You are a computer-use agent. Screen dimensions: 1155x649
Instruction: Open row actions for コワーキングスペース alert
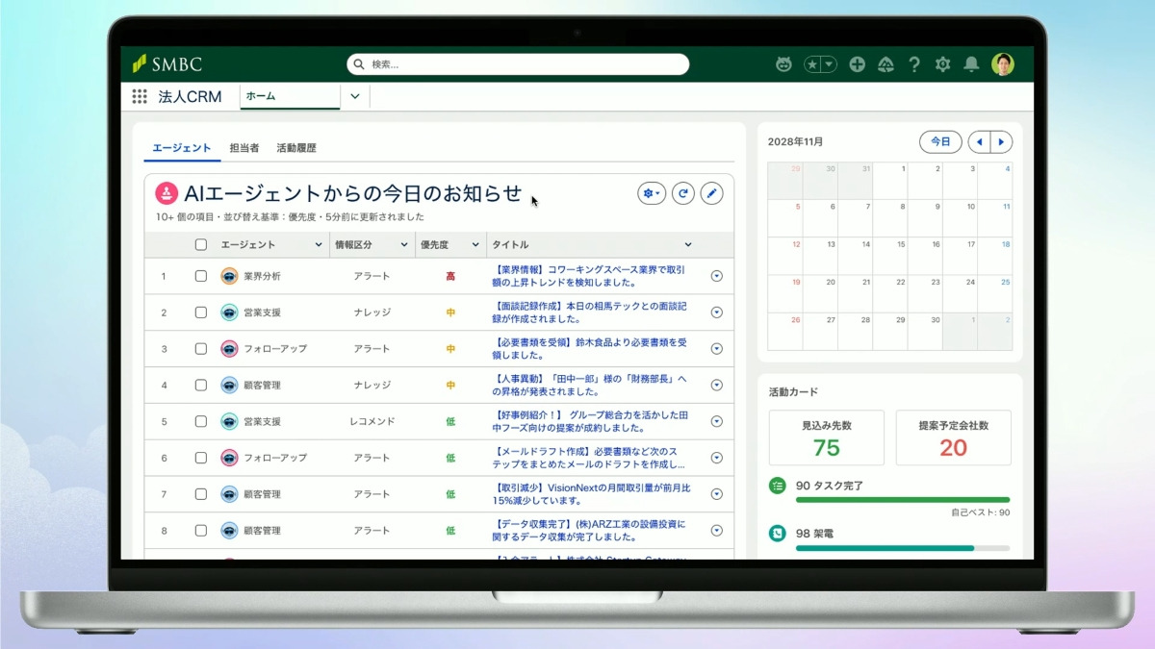point(716,276)
